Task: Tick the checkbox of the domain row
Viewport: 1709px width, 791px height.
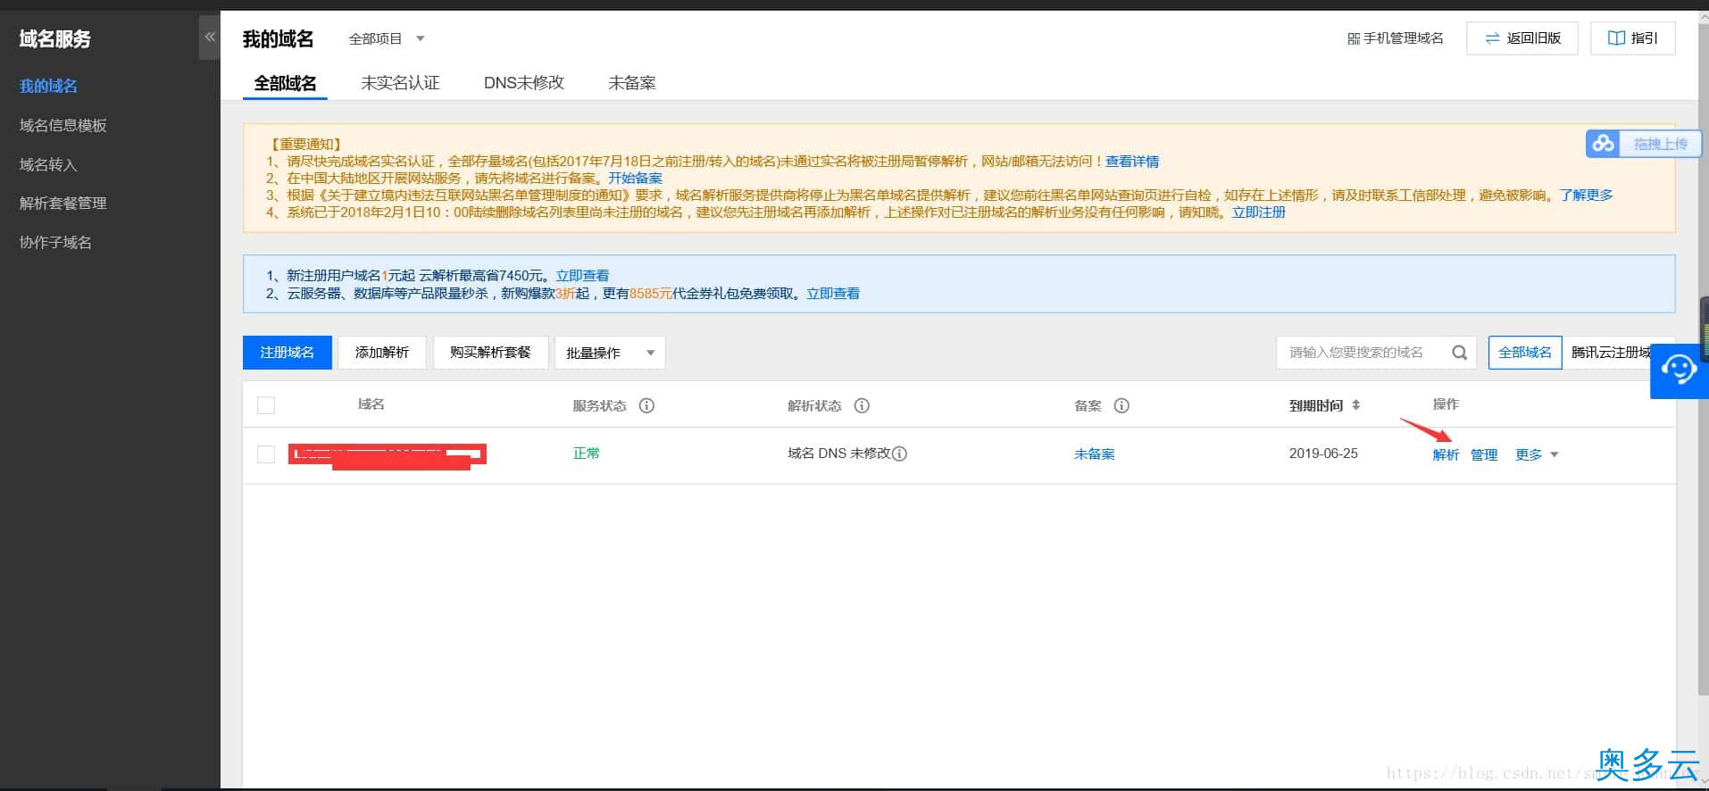Action: 266,454
